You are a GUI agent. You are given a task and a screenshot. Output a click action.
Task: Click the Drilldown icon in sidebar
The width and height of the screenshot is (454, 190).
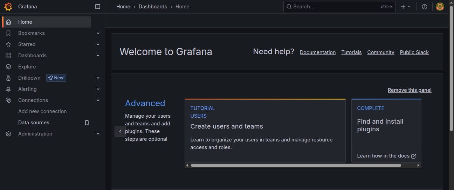pyautogui.click(x=8, y=78)
